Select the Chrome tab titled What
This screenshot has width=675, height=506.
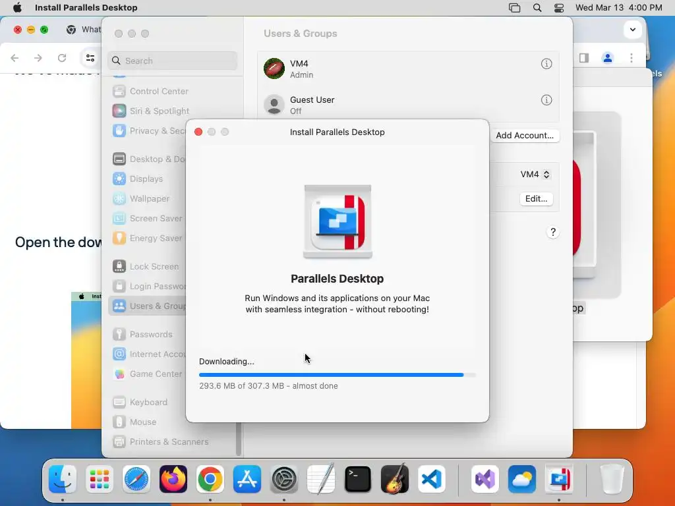[83, 29]
